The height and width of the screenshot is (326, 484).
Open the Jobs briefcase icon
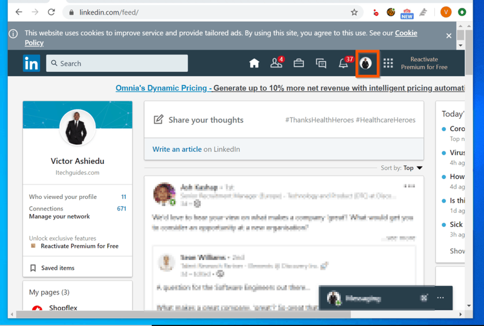[298, 64]
